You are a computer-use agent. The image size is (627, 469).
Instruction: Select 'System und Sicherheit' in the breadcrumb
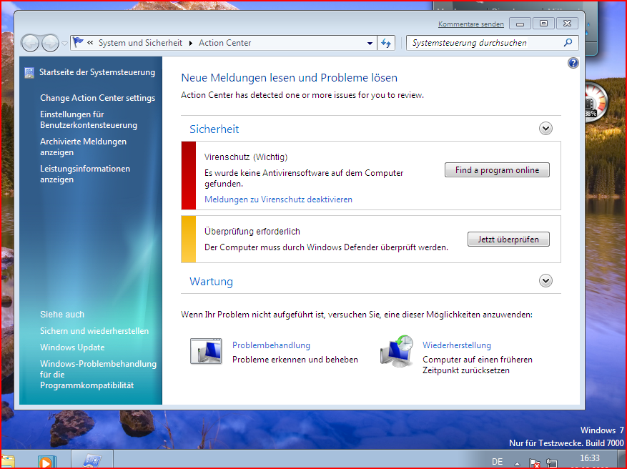(x=140, y=43)
